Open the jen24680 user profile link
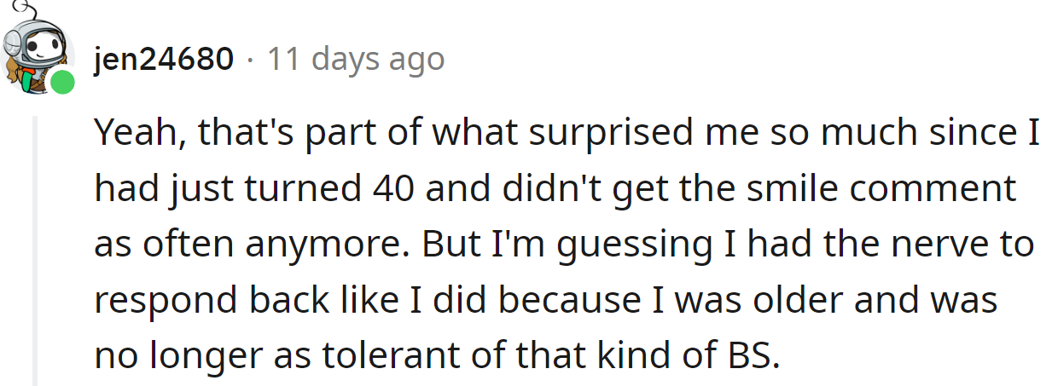This screenshot has height=386, width=1052. click(x=164, y=59)
